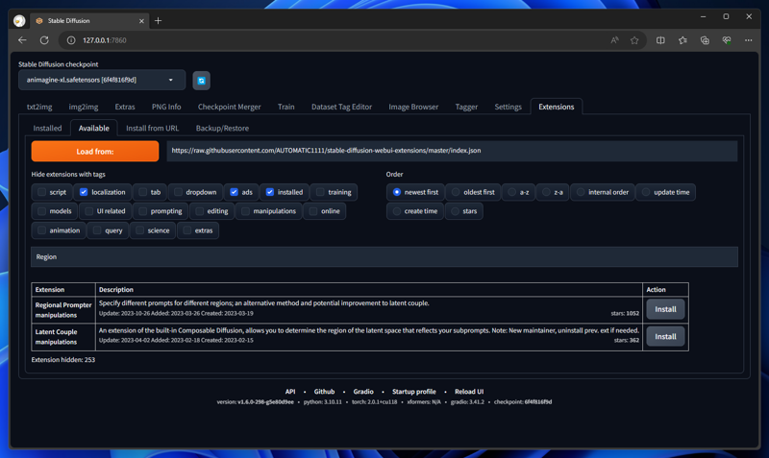The image size is (769, 458).
Task: Toggle the online tag checkbox
Action: click(x=313, y=211)
